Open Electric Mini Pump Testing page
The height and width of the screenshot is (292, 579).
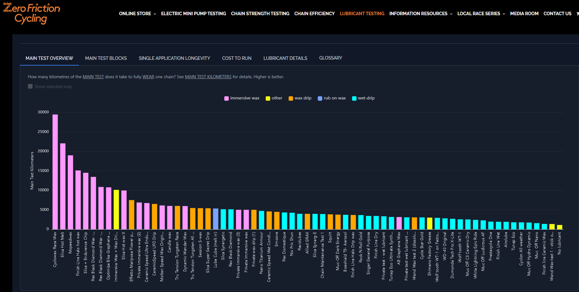coord(194,14)
